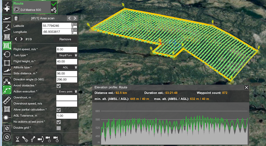Select the Circle tool in sidebar
Image resolution: width=266 pixels, height=146 pixels.
7,54
